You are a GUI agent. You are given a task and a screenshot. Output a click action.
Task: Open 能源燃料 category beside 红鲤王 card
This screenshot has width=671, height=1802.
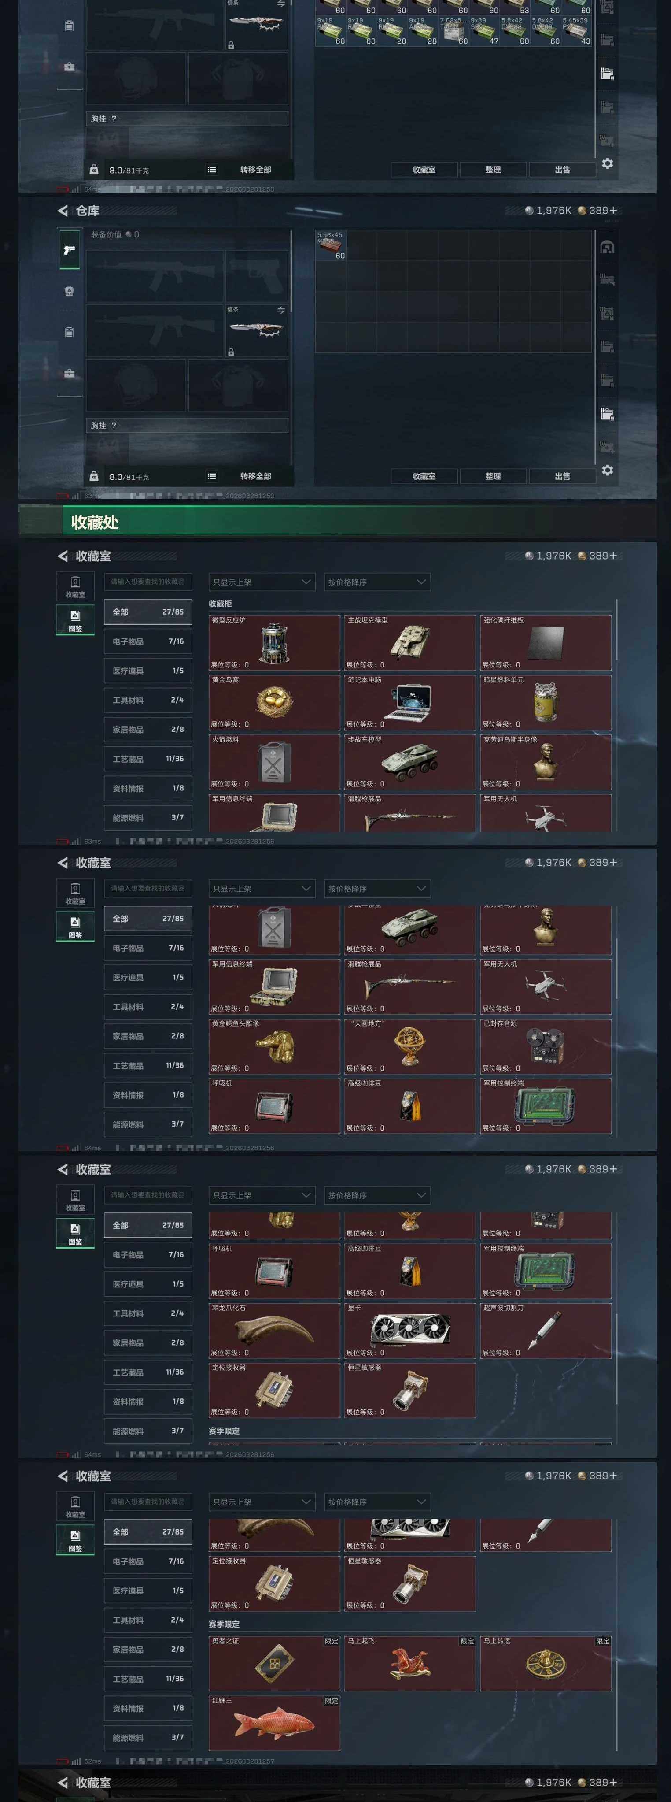pyautogui.click(x=148, y=1738)
